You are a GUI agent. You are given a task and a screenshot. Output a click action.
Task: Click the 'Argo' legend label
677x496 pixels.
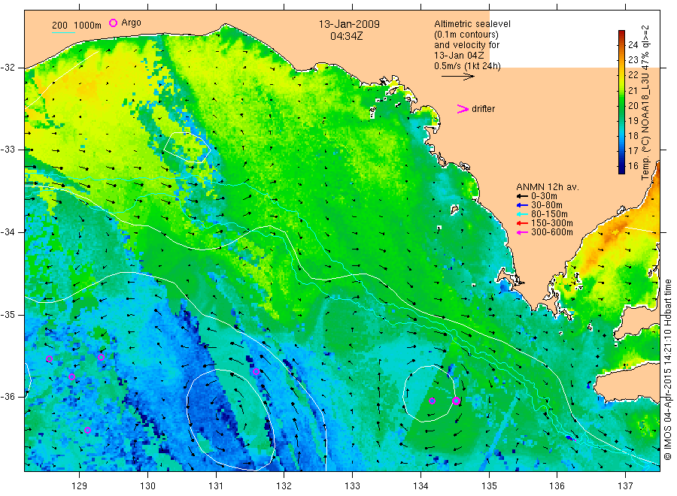(x=131, y=23)
